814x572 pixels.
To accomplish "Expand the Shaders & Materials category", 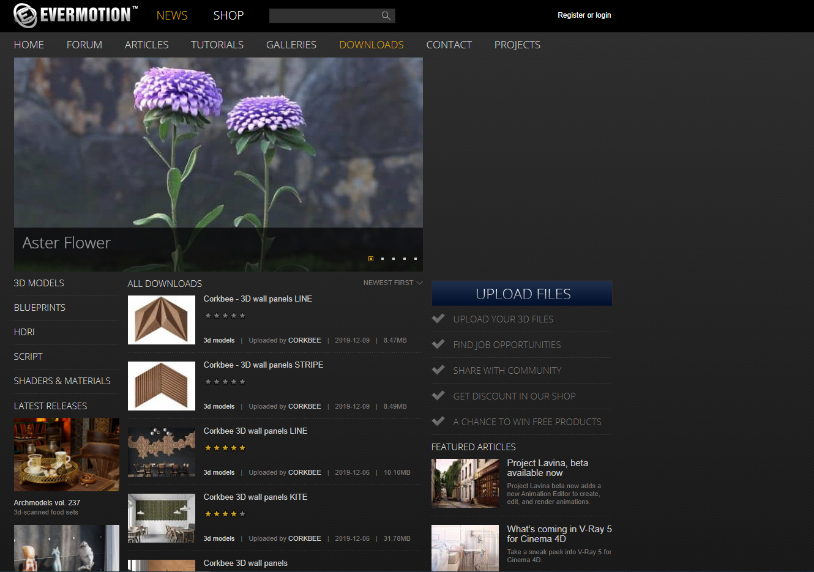I will (x=62, y=381).
